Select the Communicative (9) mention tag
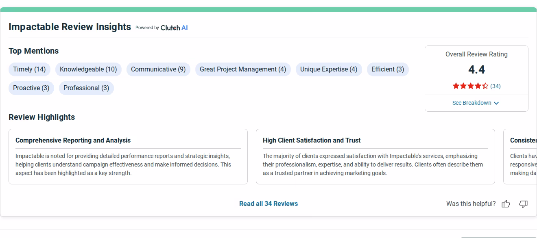Image resolution: width=537 pixels, height=238 pixels. pyautogui.click(x=158, y=69)
